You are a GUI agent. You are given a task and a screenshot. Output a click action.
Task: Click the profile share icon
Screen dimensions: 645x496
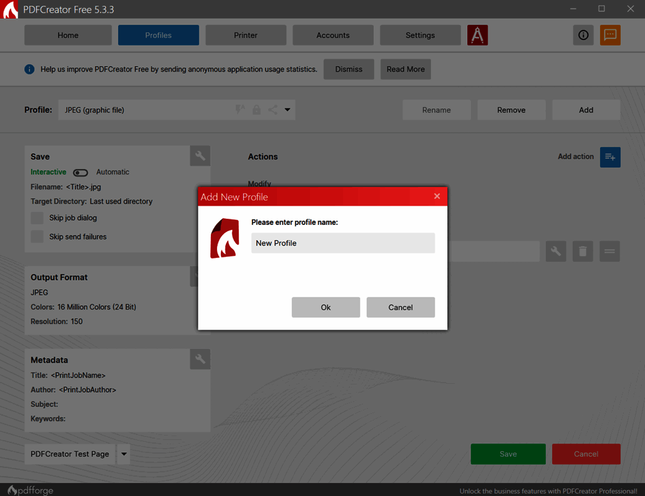(x=273, y=110)
